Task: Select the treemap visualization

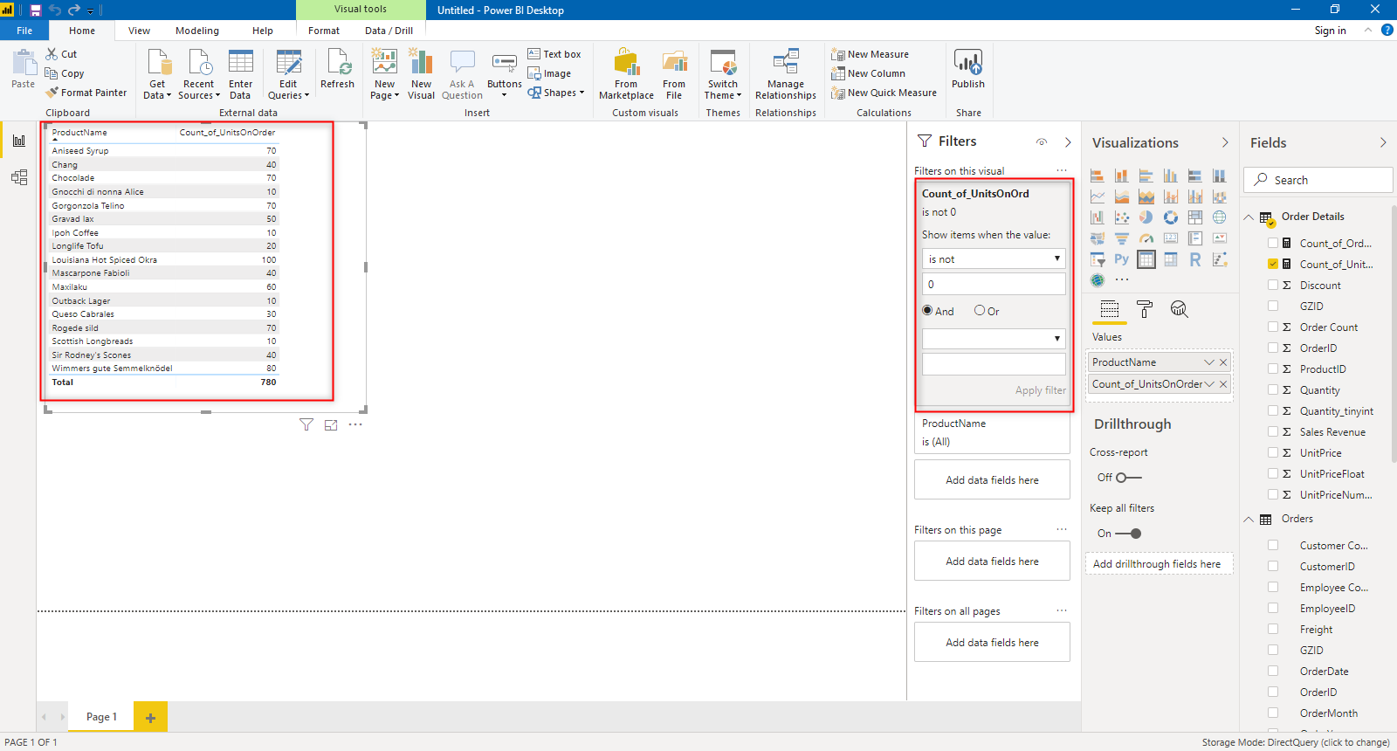Action: coord(1195,217)
